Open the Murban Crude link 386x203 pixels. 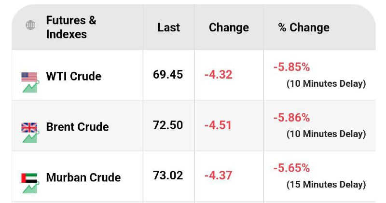pos(83,177)
